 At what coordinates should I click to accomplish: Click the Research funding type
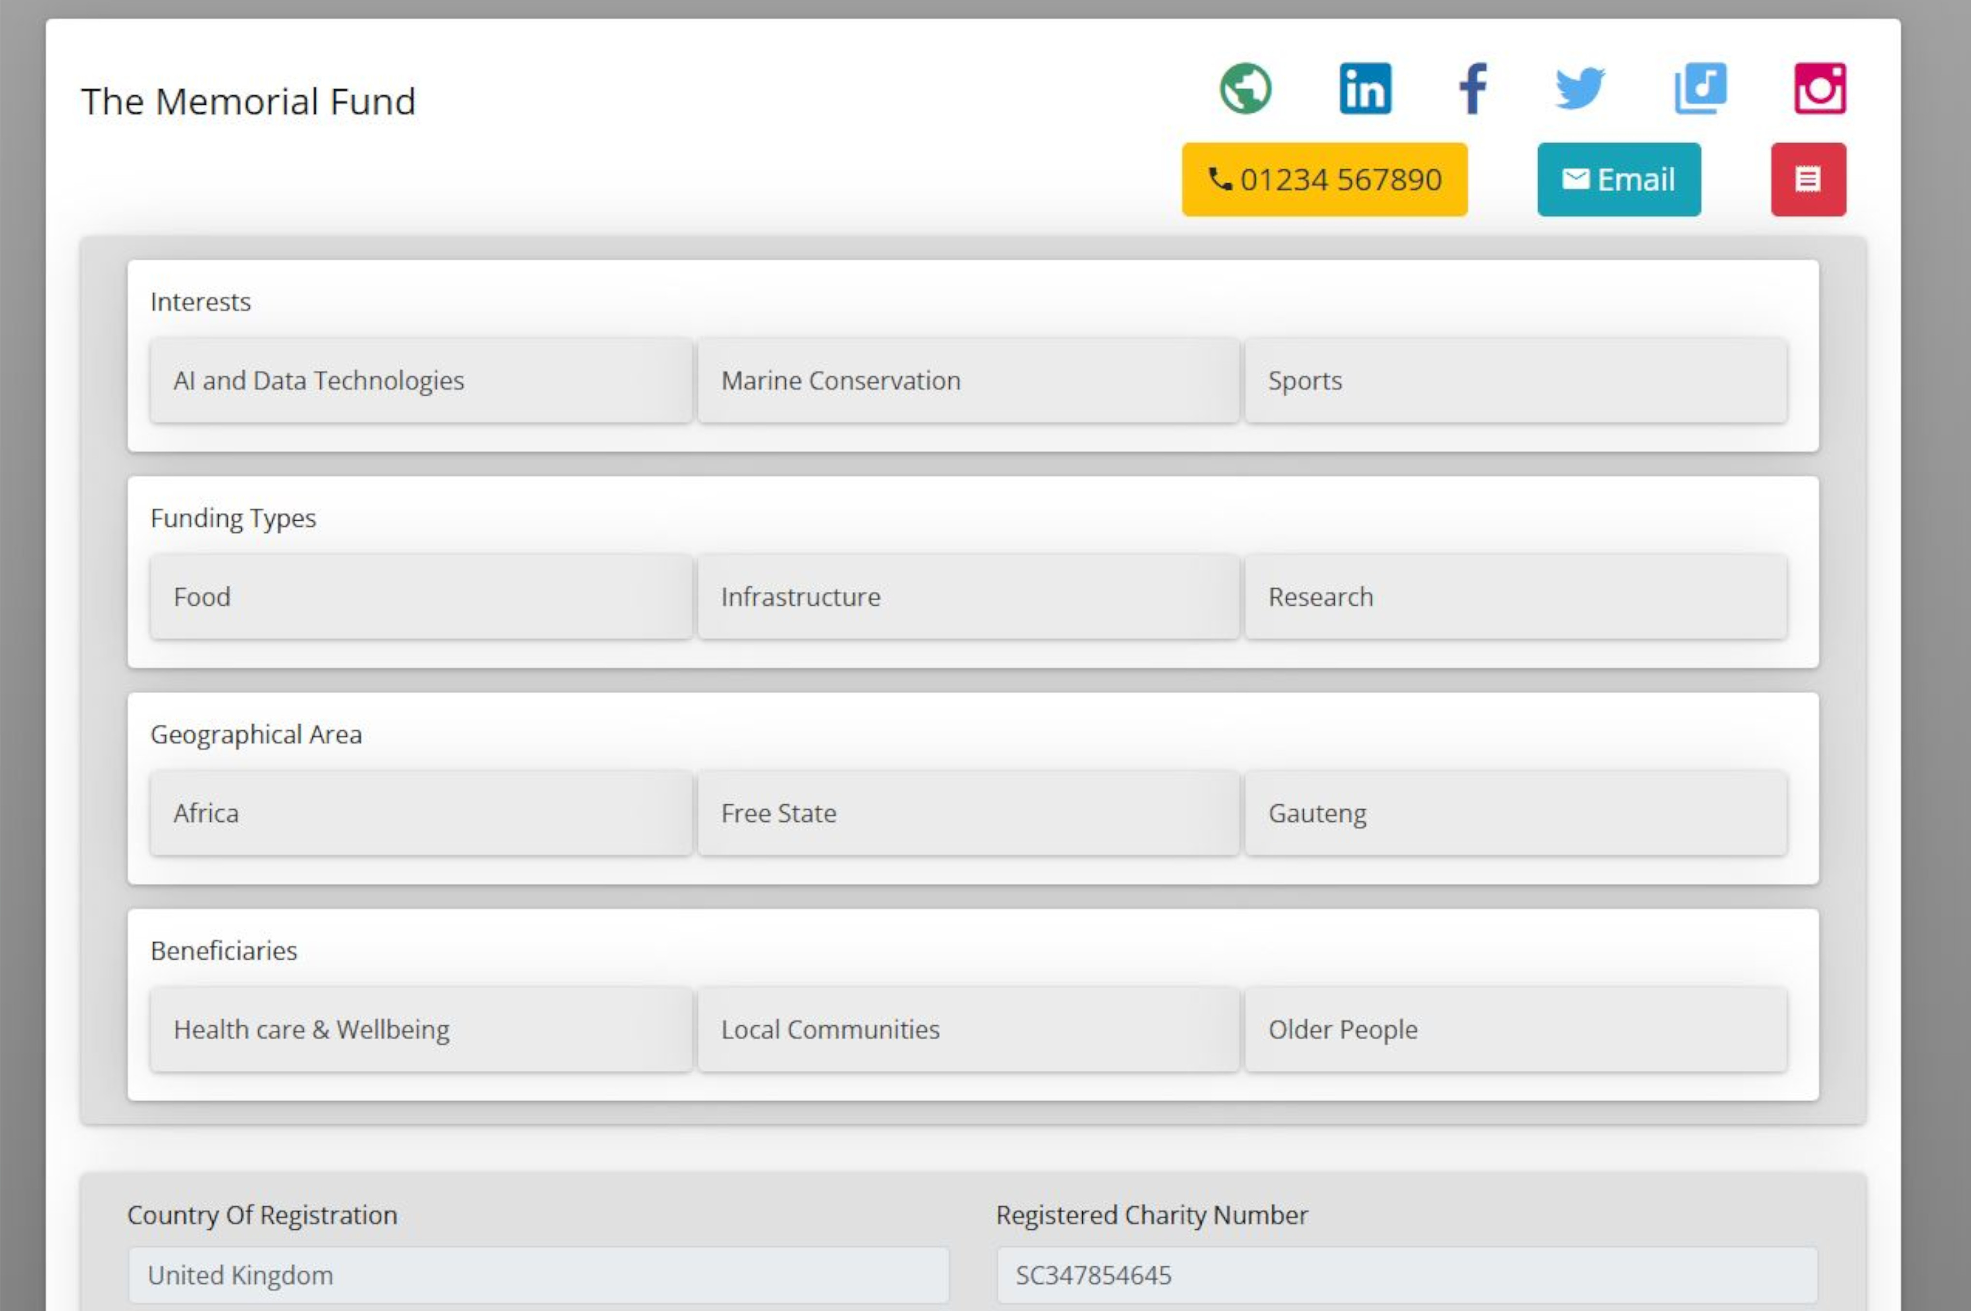tap(1515, 597)
